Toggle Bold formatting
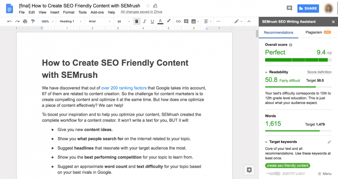This screenshot has height=179, width=338. (x=137, y=21)
